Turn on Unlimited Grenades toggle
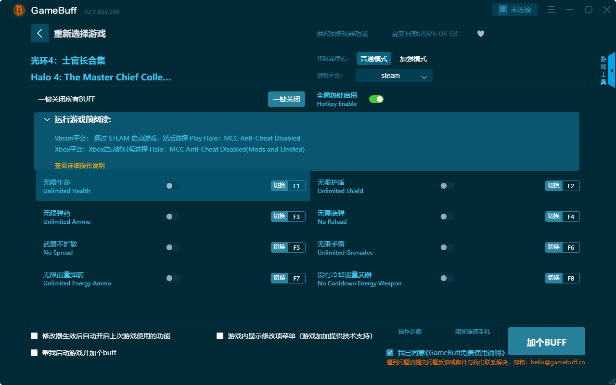Screen dimensions: 616x385 point(447,247)
